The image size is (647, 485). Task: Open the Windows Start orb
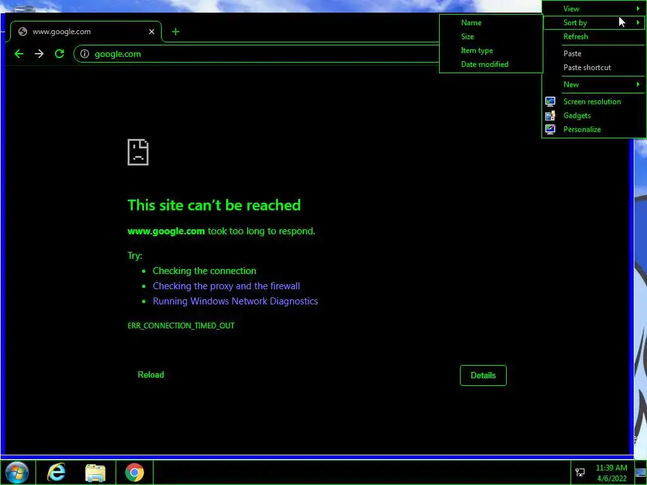tap(16, 472)
